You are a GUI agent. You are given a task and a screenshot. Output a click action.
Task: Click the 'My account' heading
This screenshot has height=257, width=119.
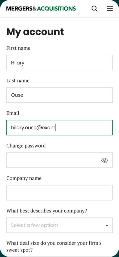tap(35, 32)
